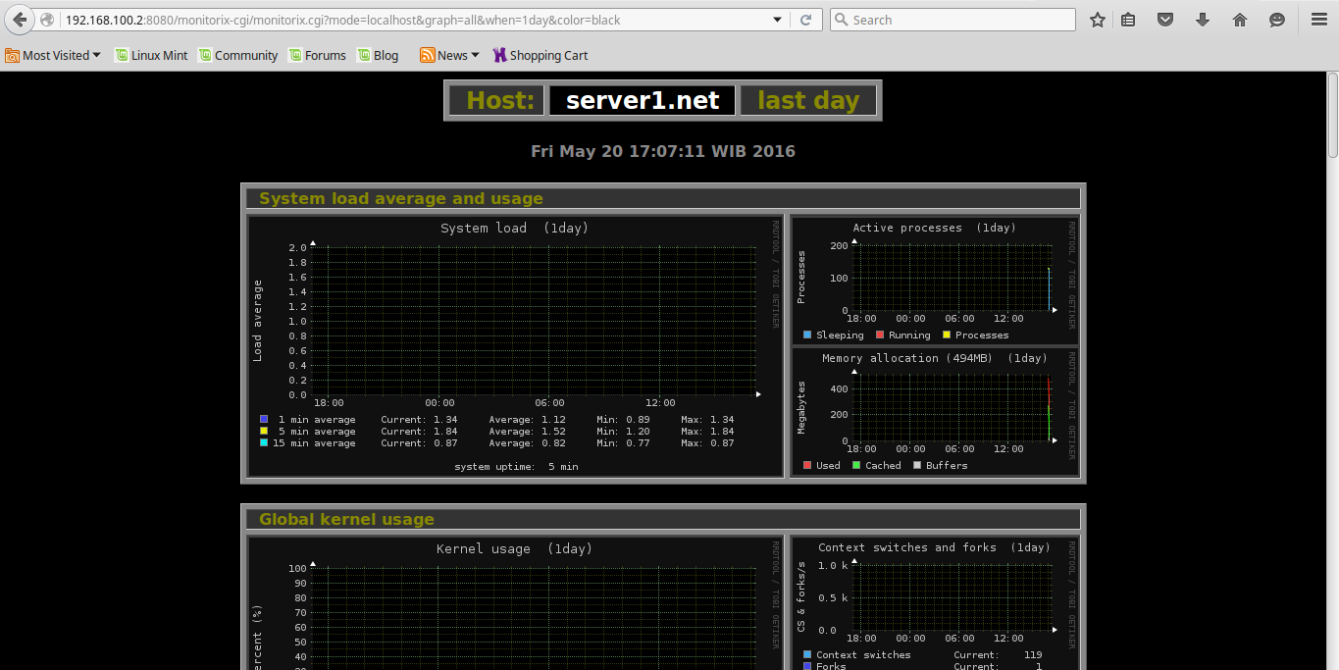Click the server1.net host name
The height and width of the screenshot is (670, 1339).
643,100
